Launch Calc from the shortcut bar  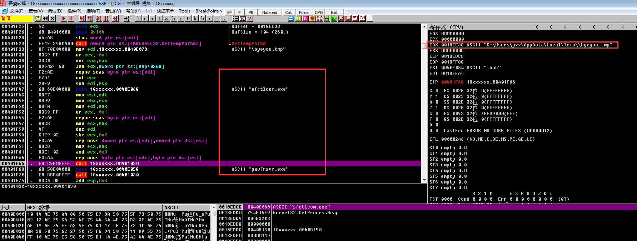coord(289,12)
